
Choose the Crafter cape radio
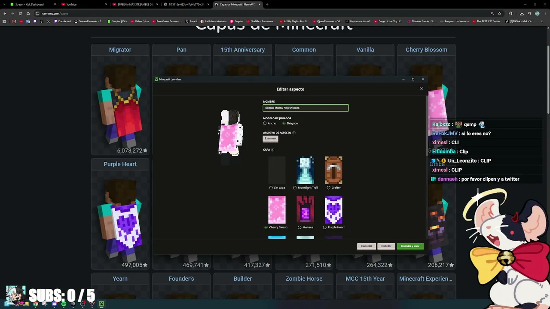coord(329,188)
